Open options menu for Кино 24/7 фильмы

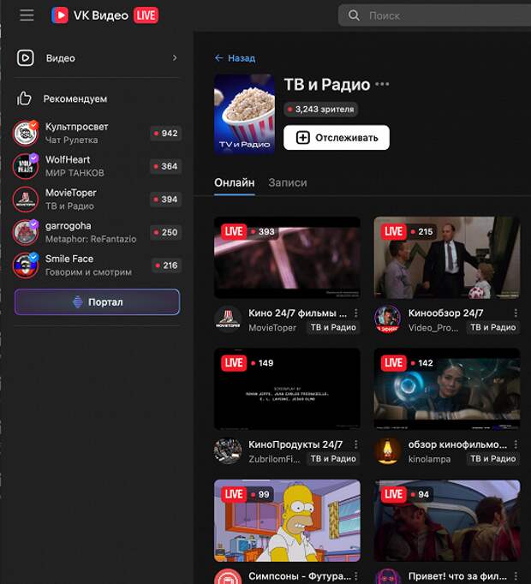point(356,313)
